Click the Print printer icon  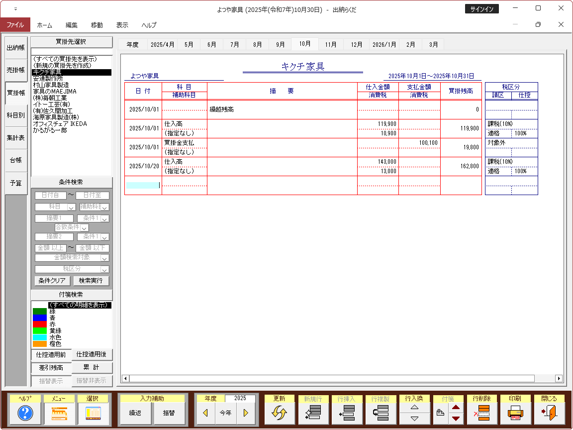pyautogui.click(x=515, y=413)
